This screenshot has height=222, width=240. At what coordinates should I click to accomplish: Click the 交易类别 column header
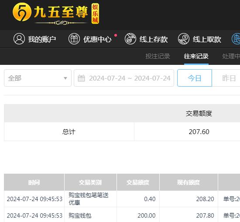90,182
